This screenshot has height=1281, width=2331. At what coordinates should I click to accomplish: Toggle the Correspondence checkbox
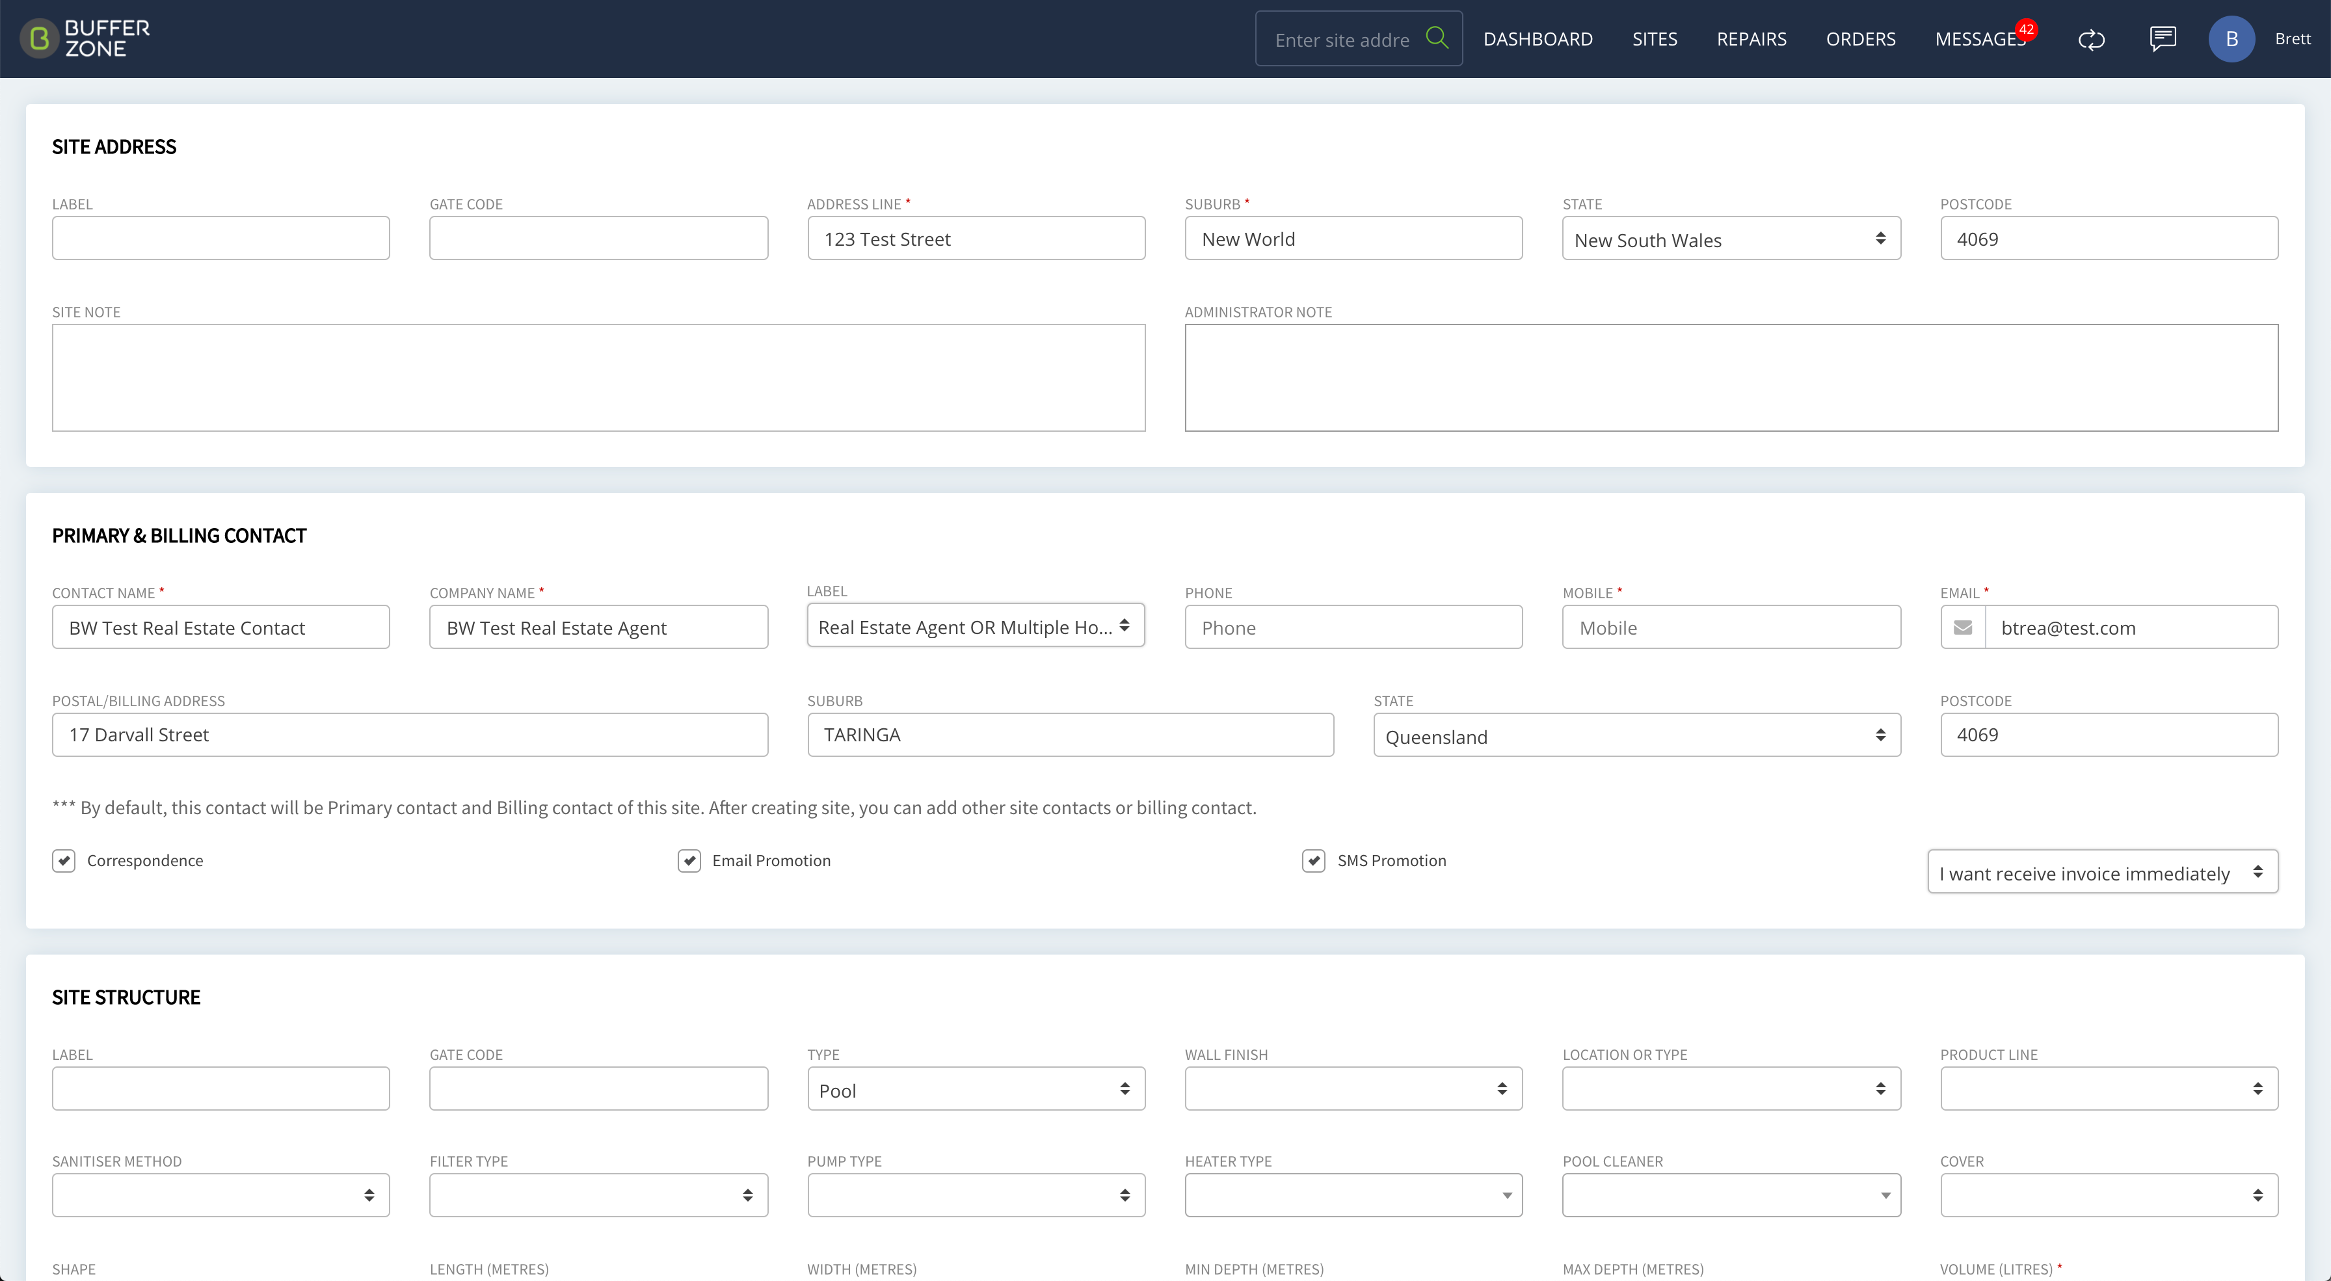click(63, 860)
